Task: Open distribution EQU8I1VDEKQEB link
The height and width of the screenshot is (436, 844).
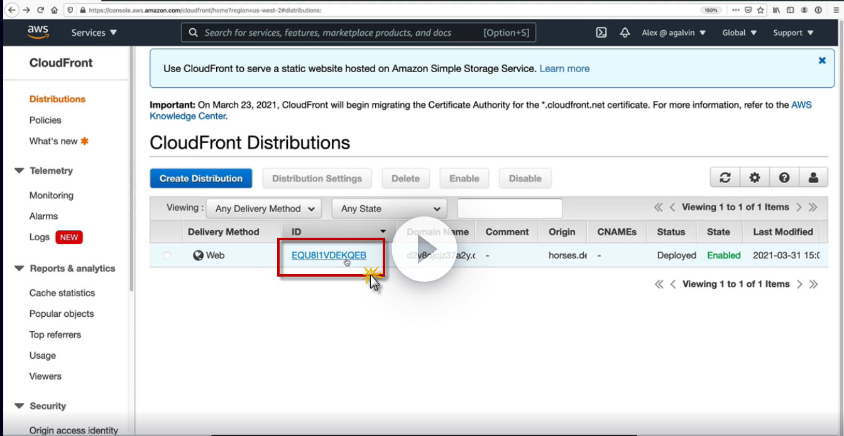Action: pyautogui.click(x=329, y=255)
